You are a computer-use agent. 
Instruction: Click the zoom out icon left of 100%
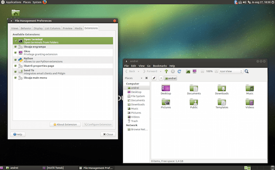click(202, 71)
